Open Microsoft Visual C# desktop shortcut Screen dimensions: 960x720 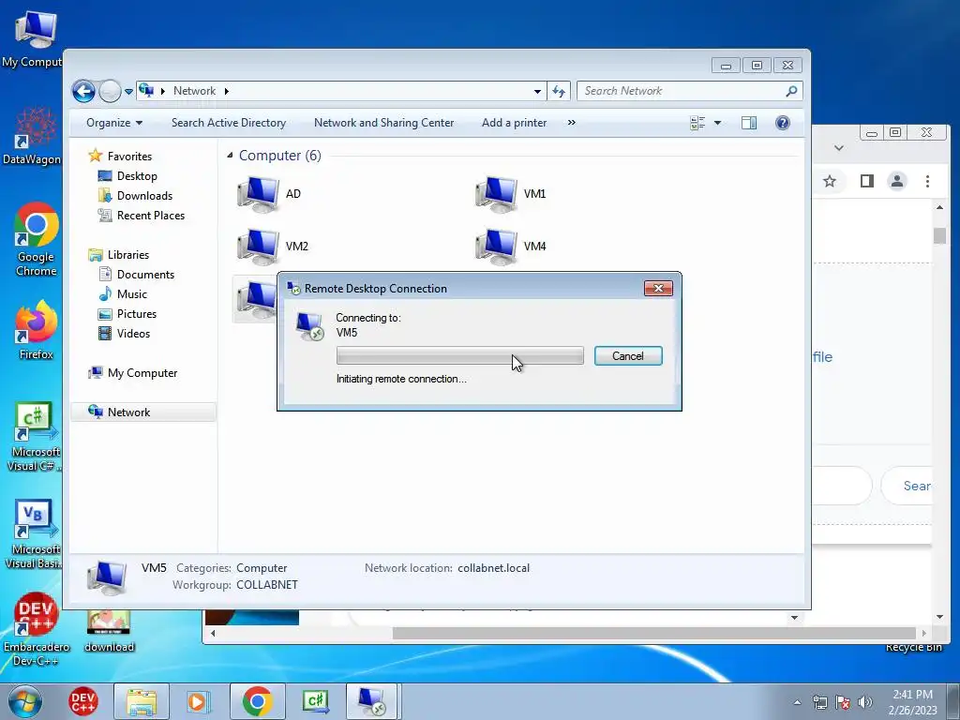tap(34, 437)
